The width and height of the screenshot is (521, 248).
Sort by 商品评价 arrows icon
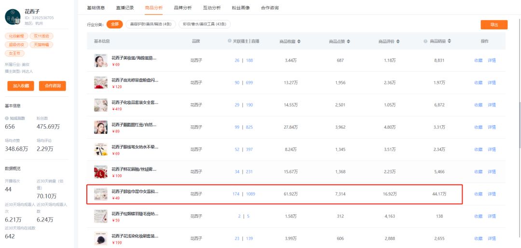(x=398, y=41)
